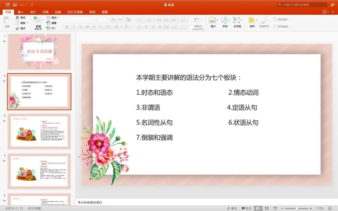This screenshot has height=211, width=338.
Task: Switch to the 插入 (Insert) tab
Action: 20,12
